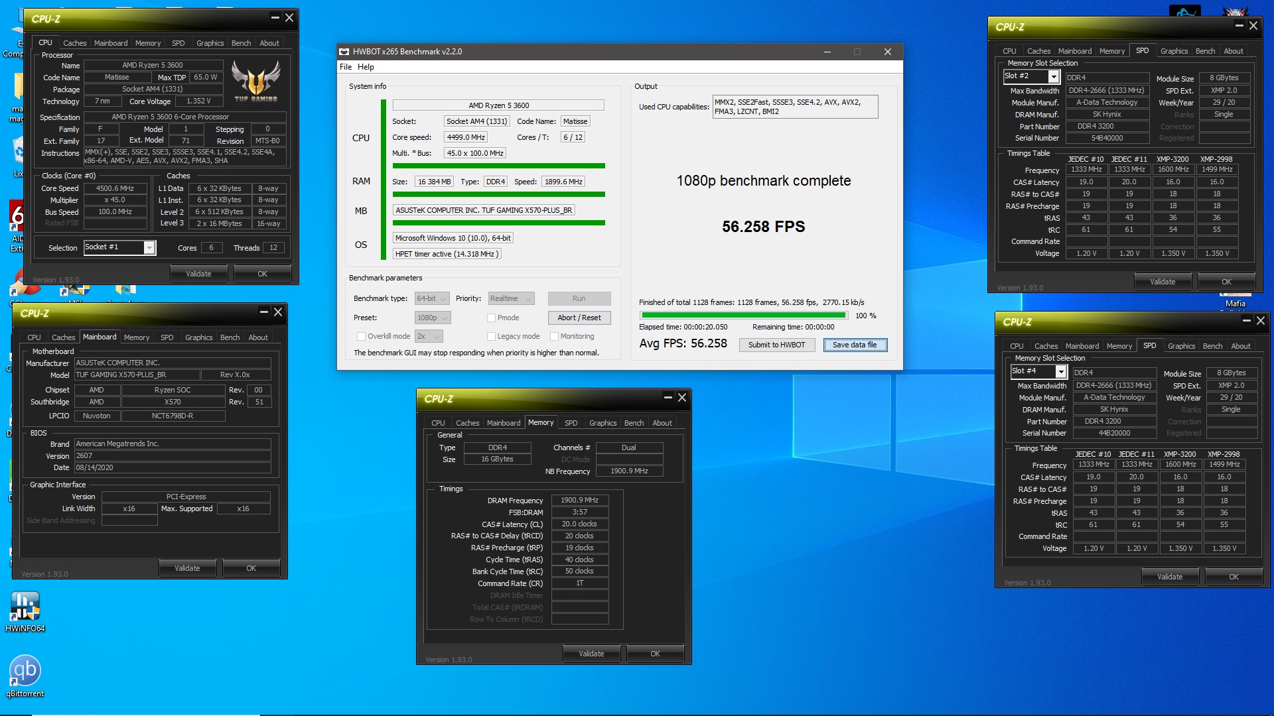1274x716 pixels.
Task: Minimize the CPU-Z Mainboard tab window
Action: [263, 312]
